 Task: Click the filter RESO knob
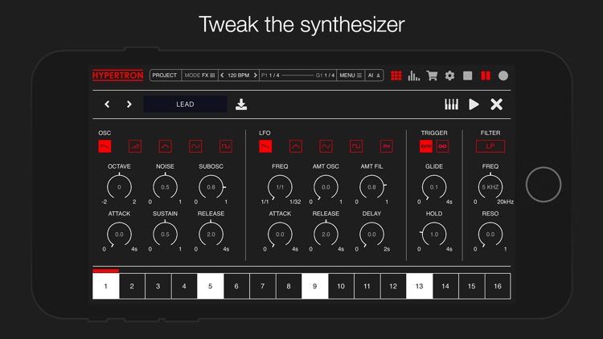pos(490,234)
